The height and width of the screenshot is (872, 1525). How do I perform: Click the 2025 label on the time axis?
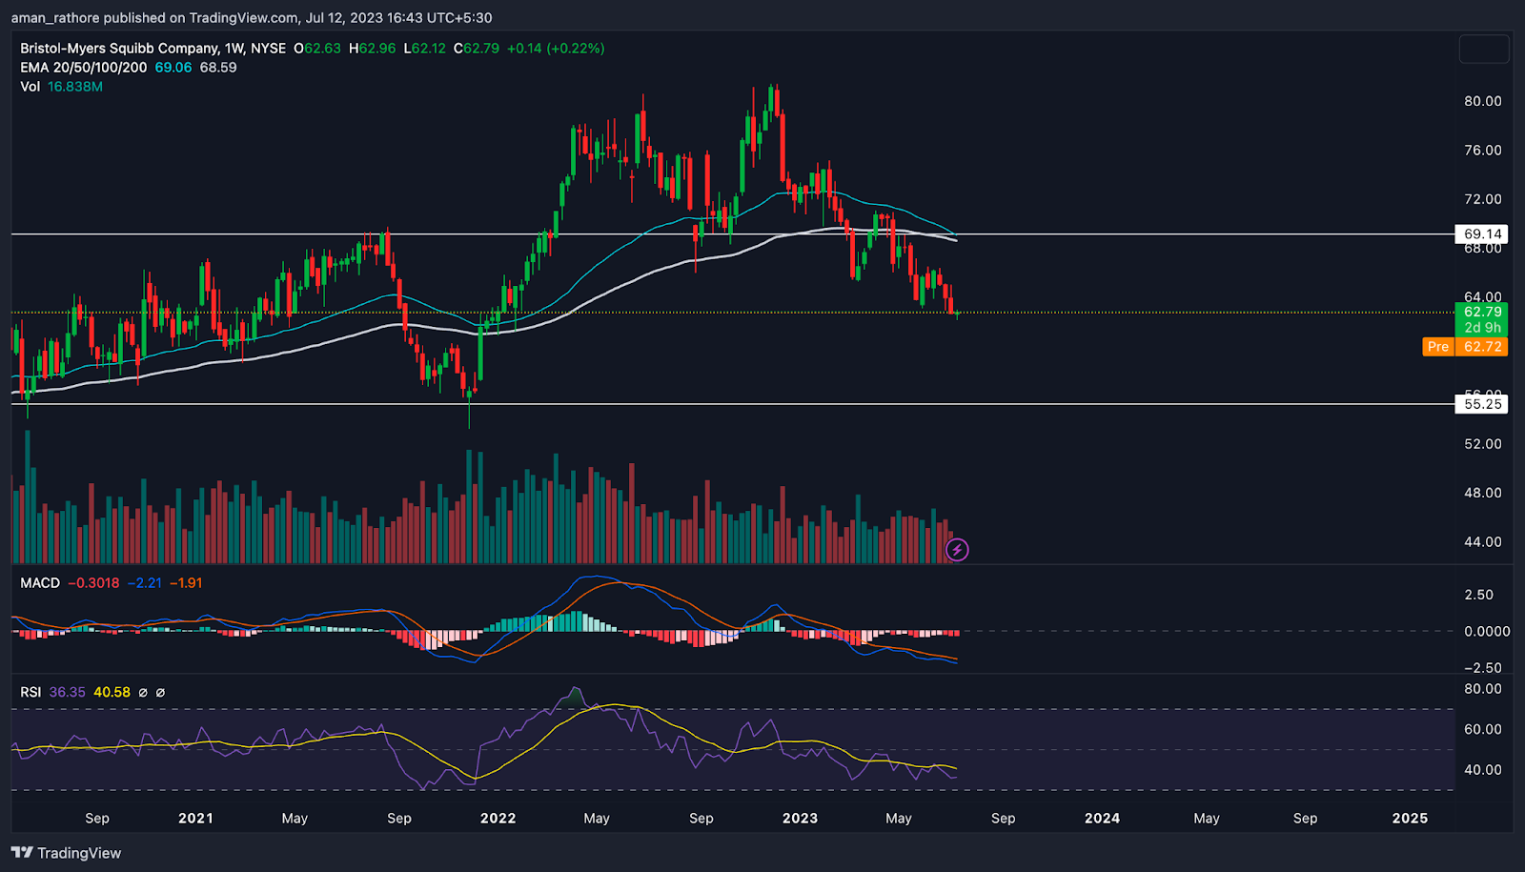[1410, 818]
